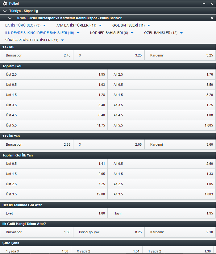This screenshot has width=216, height=254.
Task: Collapse the Bursaspor vs Kardemir match chevron
Action: (10, 18)
